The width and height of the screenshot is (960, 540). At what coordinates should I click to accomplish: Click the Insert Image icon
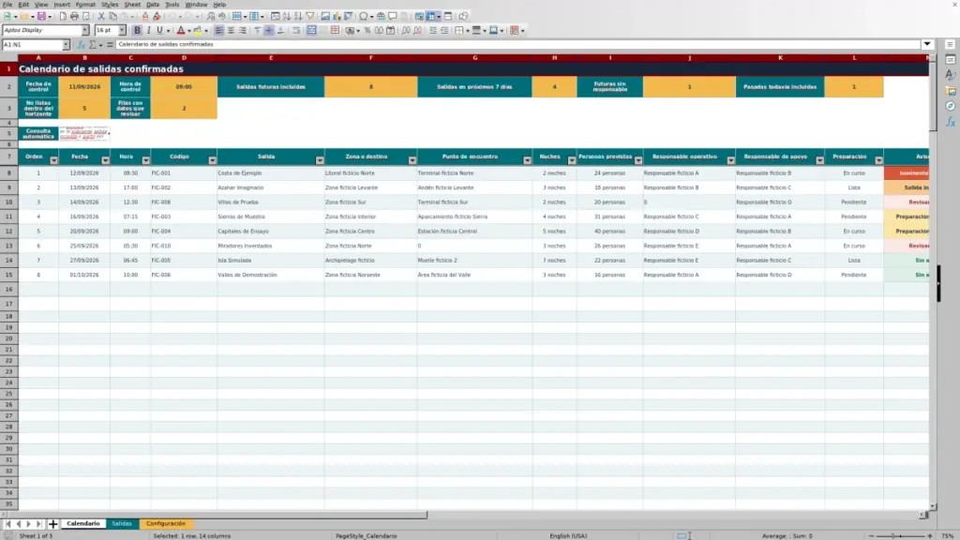325,17
